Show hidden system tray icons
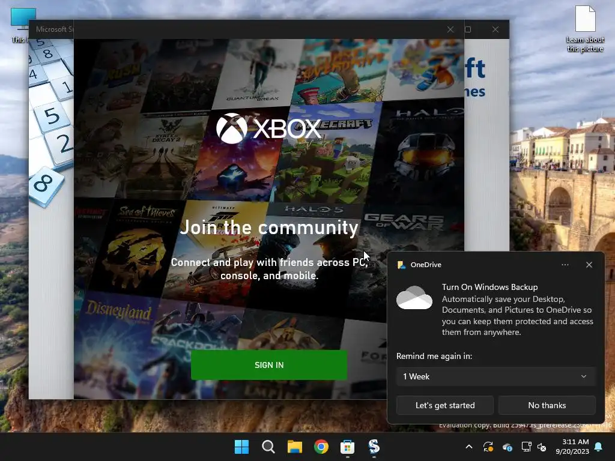Viewport: 615px width, 461px height. (468, 447)
